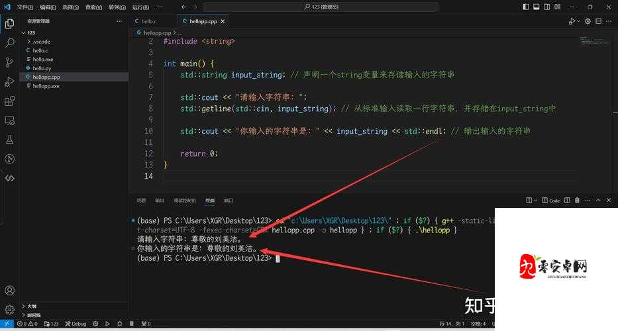Click the minimap code overview

595,40
